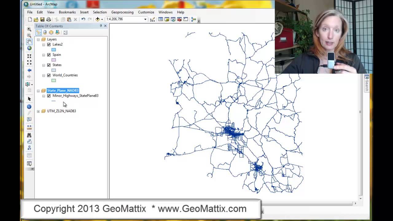Open the World_Countries green symbol swatch
Image resolution: width=393 pixels, height=221 pixels.
point(54,80)
